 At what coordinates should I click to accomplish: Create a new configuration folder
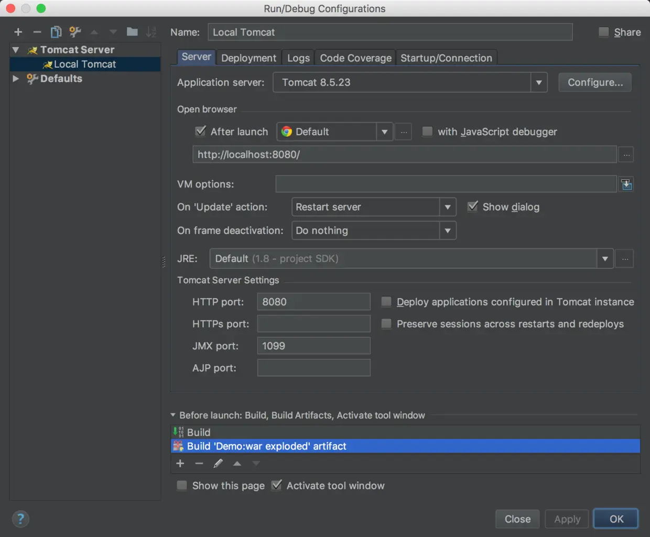[132, 32]
